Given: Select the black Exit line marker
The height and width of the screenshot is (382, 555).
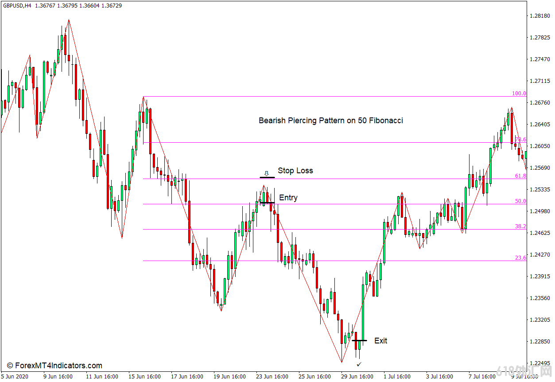Looking at the screenshot, I should coord(359,340).
